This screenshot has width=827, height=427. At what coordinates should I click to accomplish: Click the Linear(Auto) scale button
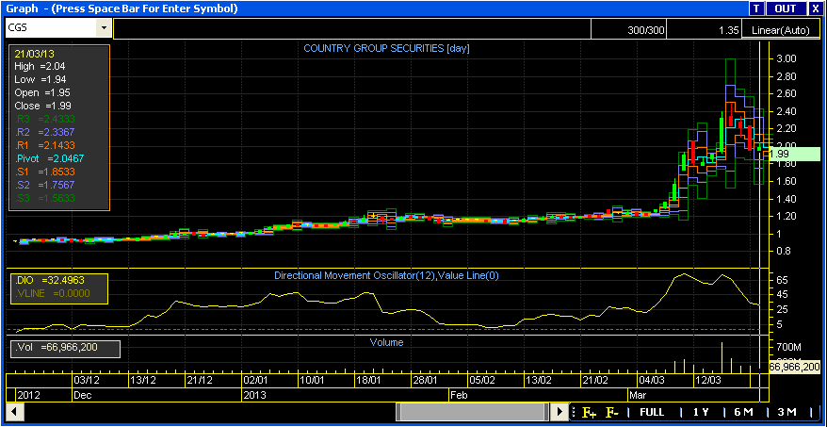click(780, 30)
